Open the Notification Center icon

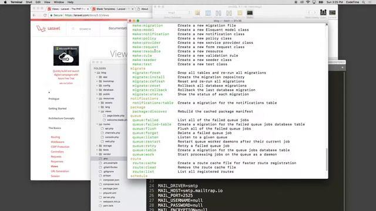coord(370,2)
